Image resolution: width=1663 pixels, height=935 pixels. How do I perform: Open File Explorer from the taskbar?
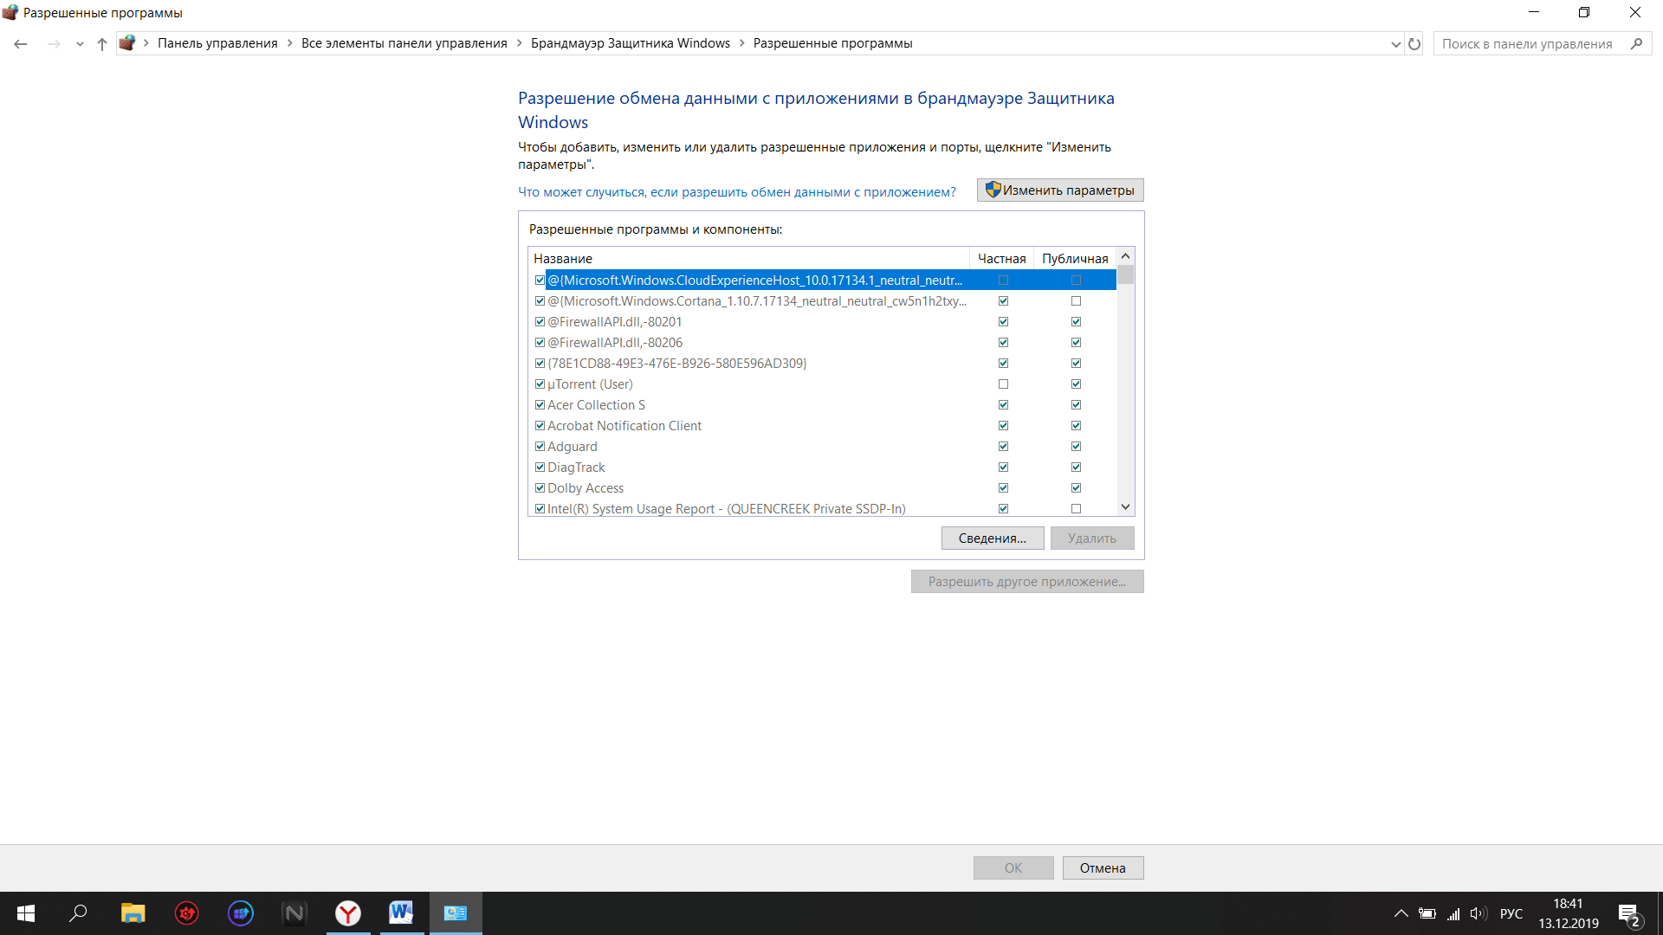click(x=133, y=913)
